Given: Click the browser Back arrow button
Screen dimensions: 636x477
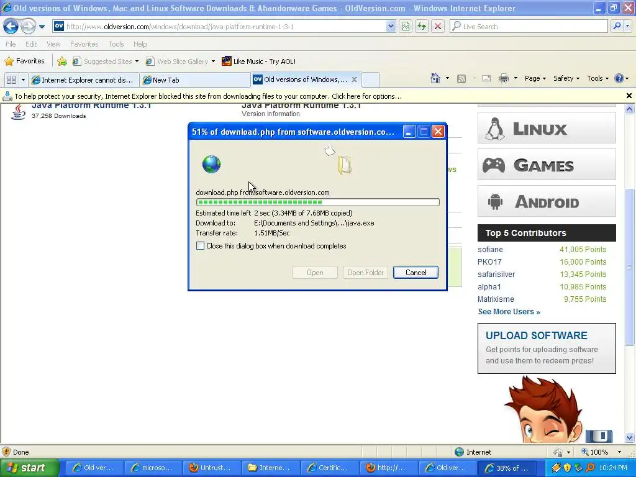Looking at the screenshot, I should [11, 27].
